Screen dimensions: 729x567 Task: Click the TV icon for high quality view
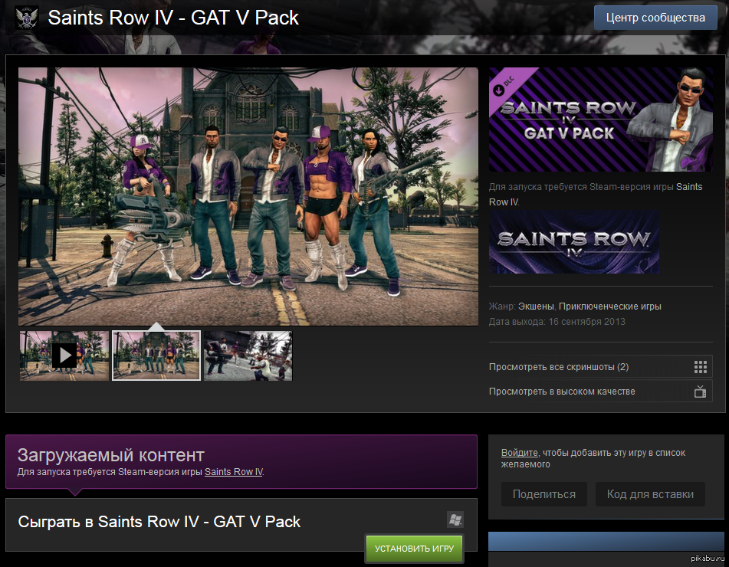click(x=699, y=392)
